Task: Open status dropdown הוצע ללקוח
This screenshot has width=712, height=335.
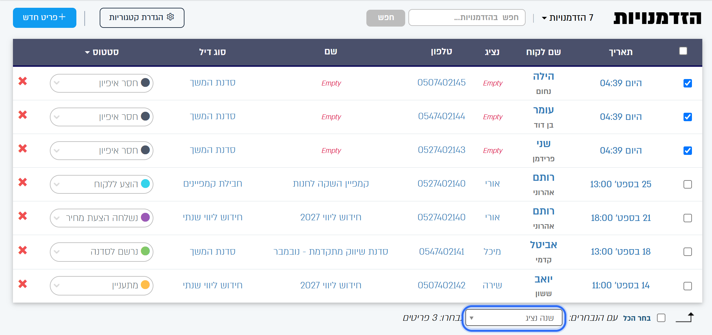Action: pos(102,184)
